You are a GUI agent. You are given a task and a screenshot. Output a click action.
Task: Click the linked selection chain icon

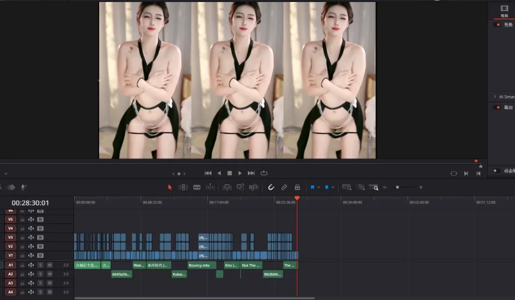pyautogui.click(x=284, y=187)
